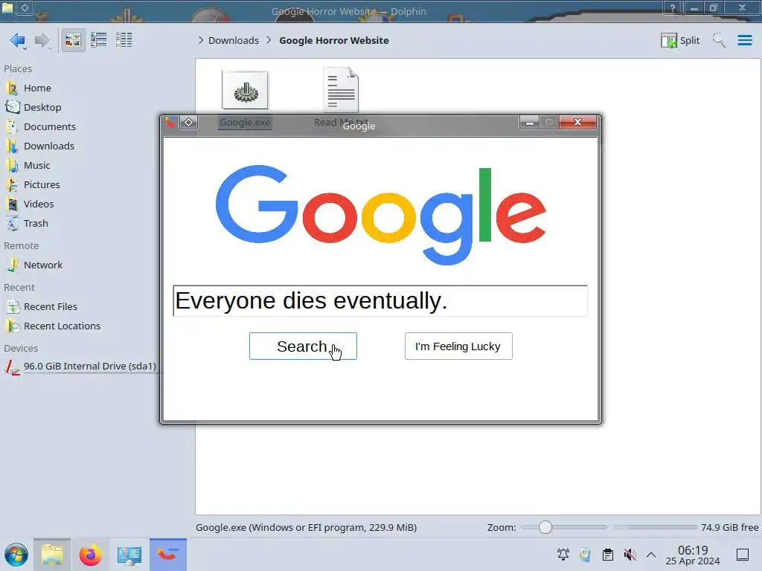Select the Google app taskbar entry
The image size is (762, 571).
pyautogui.click(x=168, y=555)
